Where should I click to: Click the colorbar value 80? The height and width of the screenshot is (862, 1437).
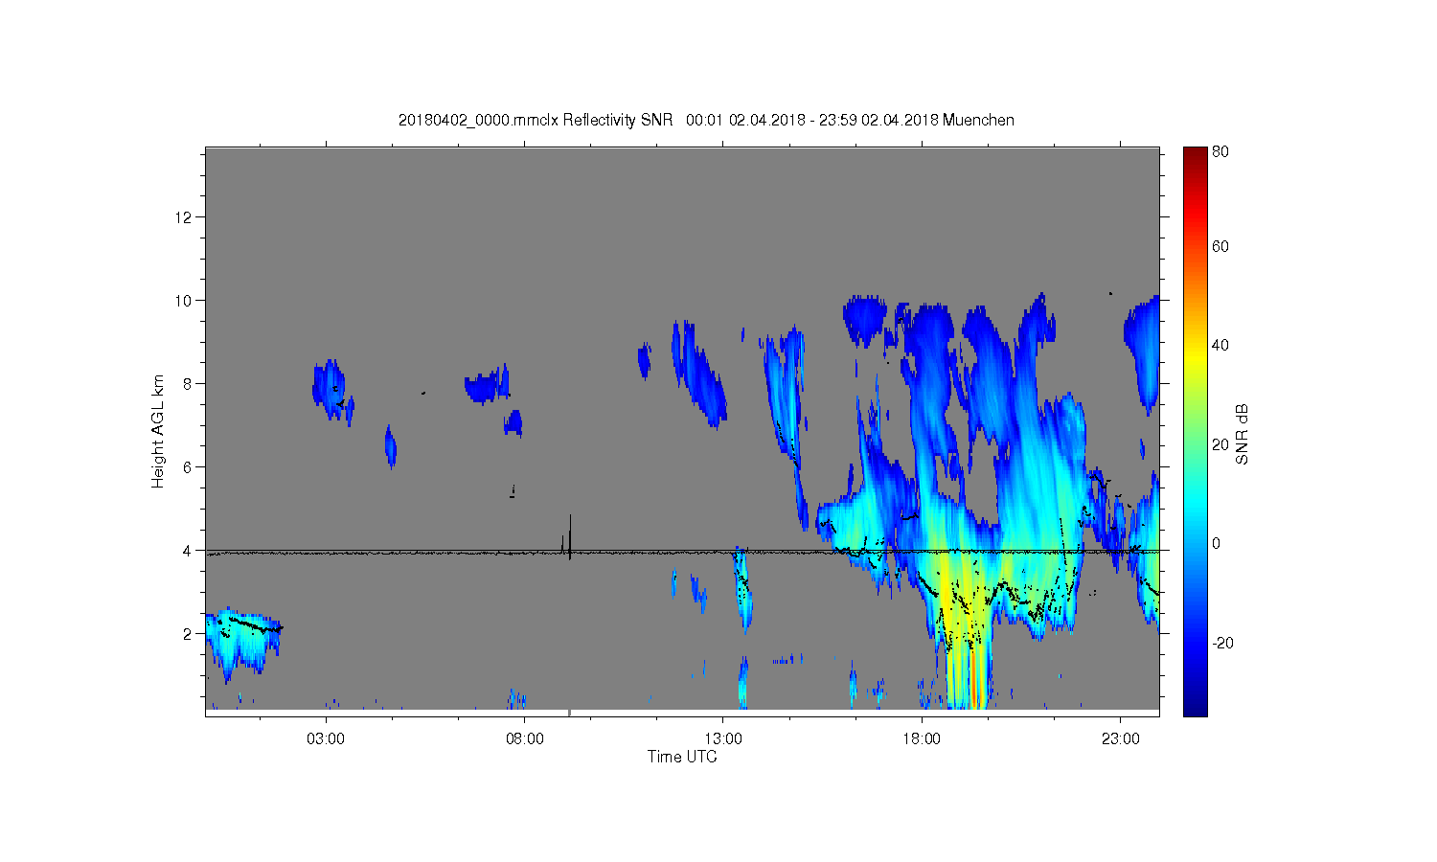[1220, 151]
